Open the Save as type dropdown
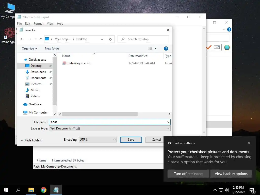 point(168,128)
